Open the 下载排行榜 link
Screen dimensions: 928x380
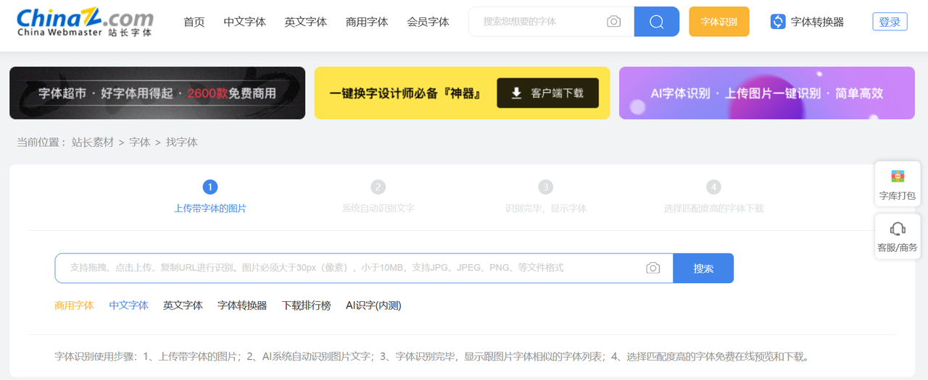pyautogui.click(x=306, y=305)
